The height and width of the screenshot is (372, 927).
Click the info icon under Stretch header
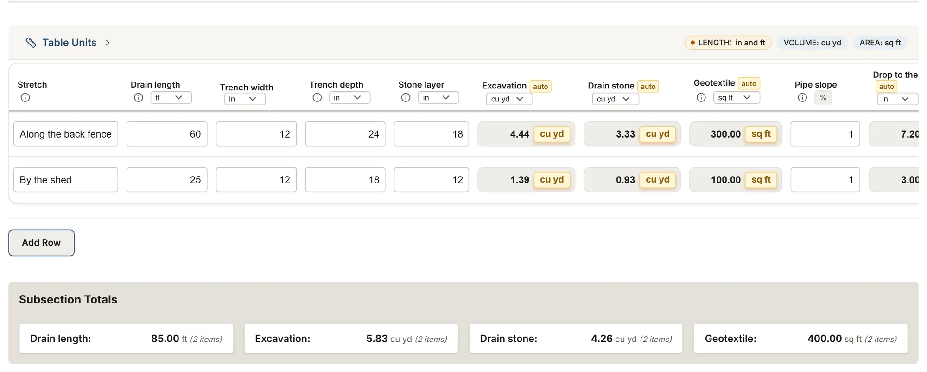tap(25, 97)
